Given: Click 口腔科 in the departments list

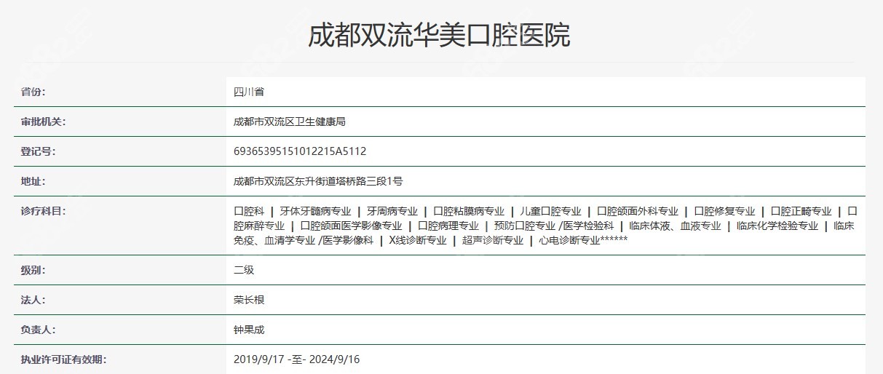Looking at the screenshot, I should coord(249,211).
